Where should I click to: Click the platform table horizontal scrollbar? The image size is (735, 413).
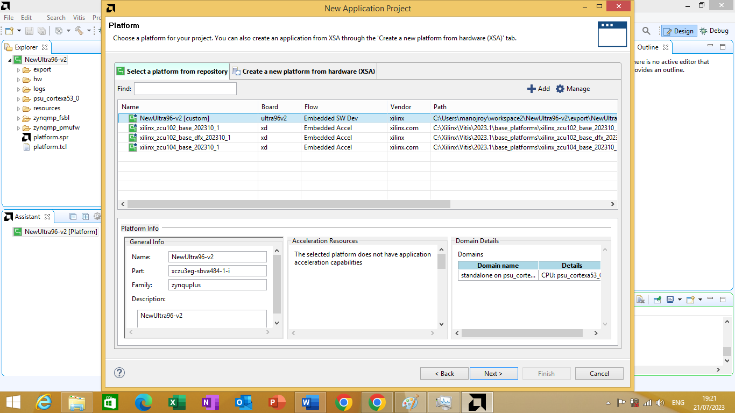[289, 204]
